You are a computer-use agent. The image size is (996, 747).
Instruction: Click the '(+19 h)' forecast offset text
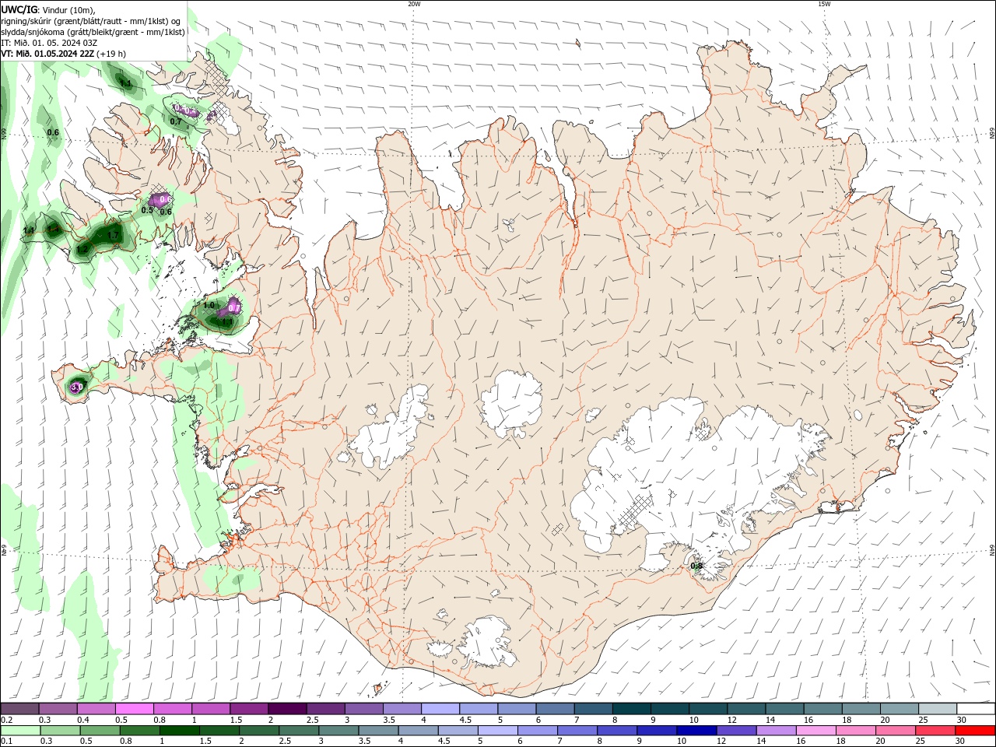(111, 54)
